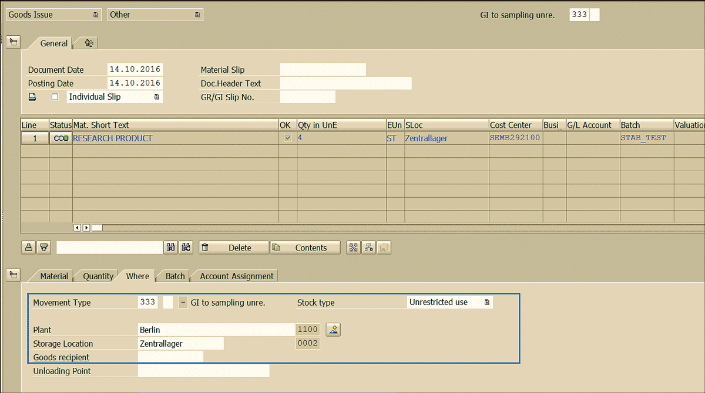The image size is (705, 393).
Task: Click the Plant field showing Berlin
Action: point(216,330)
